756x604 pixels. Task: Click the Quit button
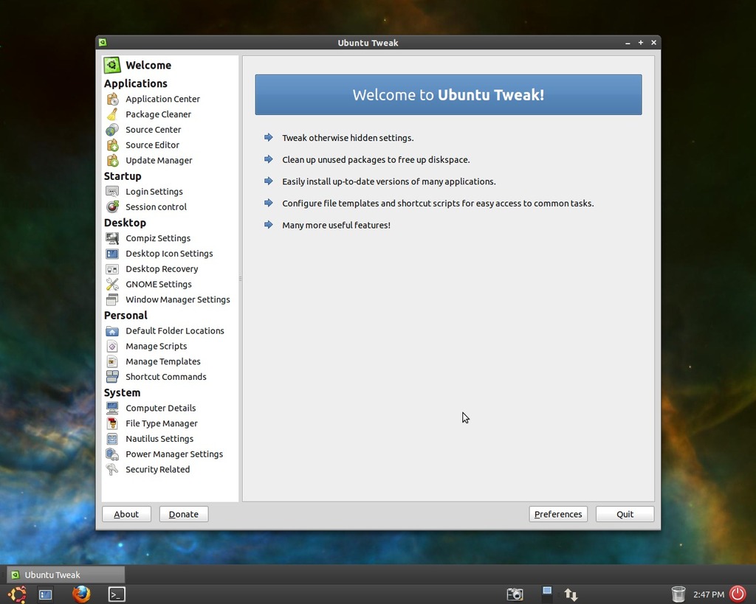click(625, 514)
